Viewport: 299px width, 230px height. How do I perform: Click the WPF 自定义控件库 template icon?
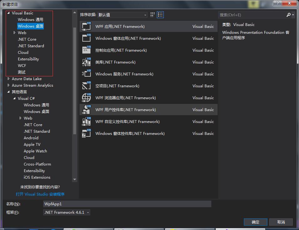(86, 121)
